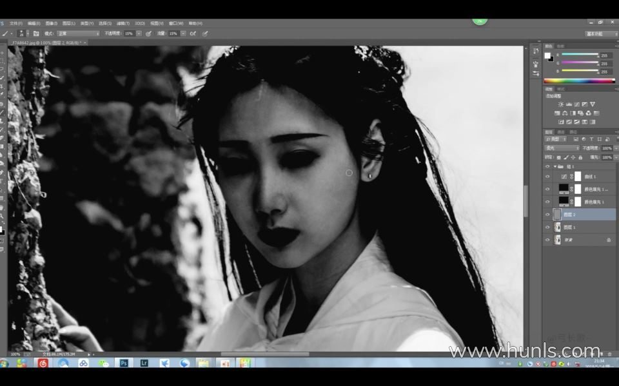Toggle visibility of 组 1 group
Viewport: 619px width, 386px height.
(547, 166)
